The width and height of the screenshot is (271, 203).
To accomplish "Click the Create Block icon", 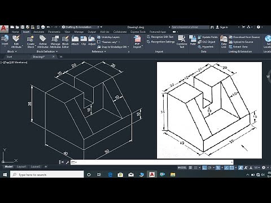I will 30,38.
